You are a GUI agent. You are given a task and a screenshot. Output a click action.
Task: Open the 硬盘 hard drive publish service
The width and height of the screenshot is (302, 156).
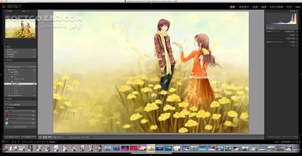click(x=20, y=111)
